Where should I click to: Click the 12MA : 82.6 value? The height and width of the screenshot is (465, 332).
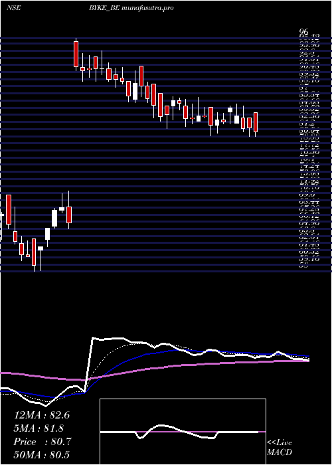(x=42, y=415)
